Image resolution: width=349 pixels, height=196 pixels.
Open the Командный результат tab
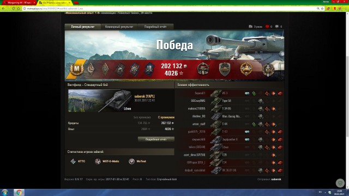coord(119,27)
